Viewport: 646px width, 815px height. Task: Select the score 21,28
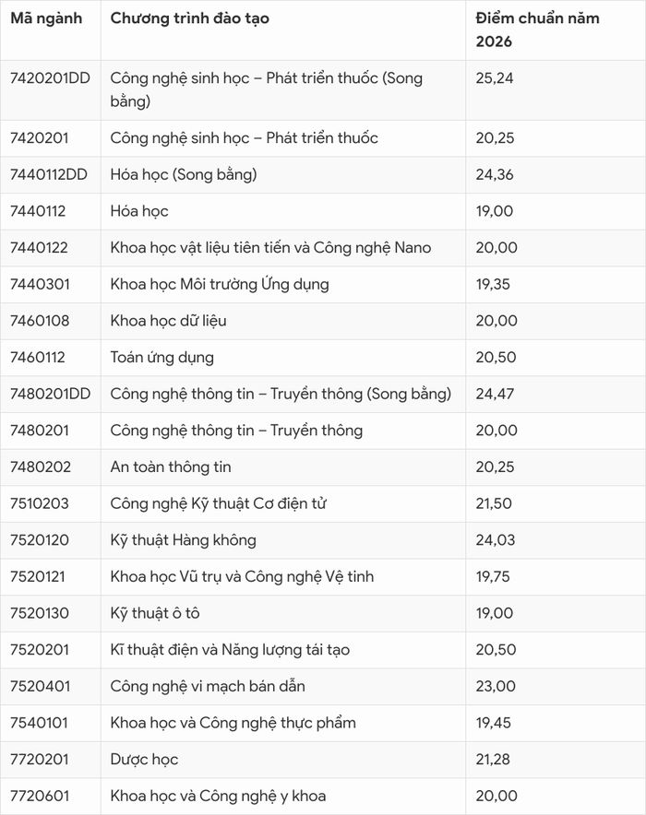[493, 760]
